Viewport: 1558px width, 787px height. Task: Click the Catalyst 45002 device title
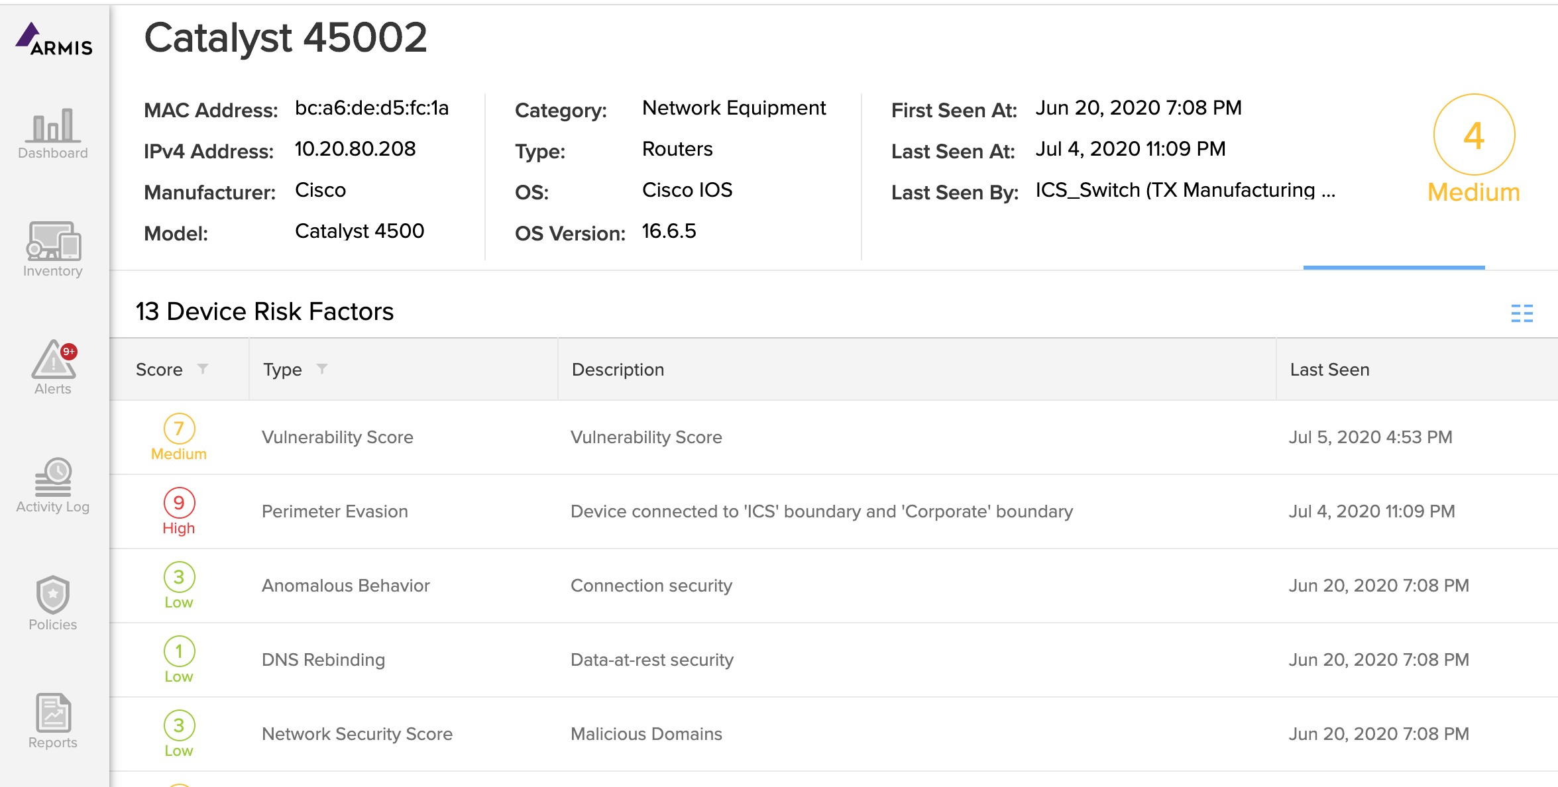pyautogui.click(x=286, y=38)
